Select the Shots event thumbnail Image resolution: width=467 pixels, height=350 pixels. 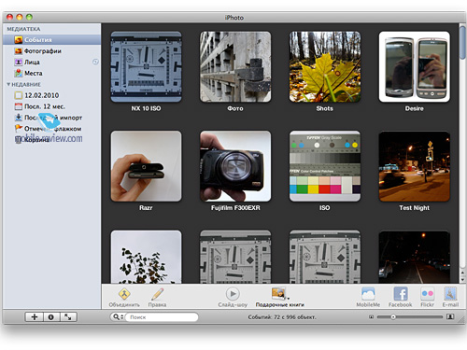pos(325,66)
